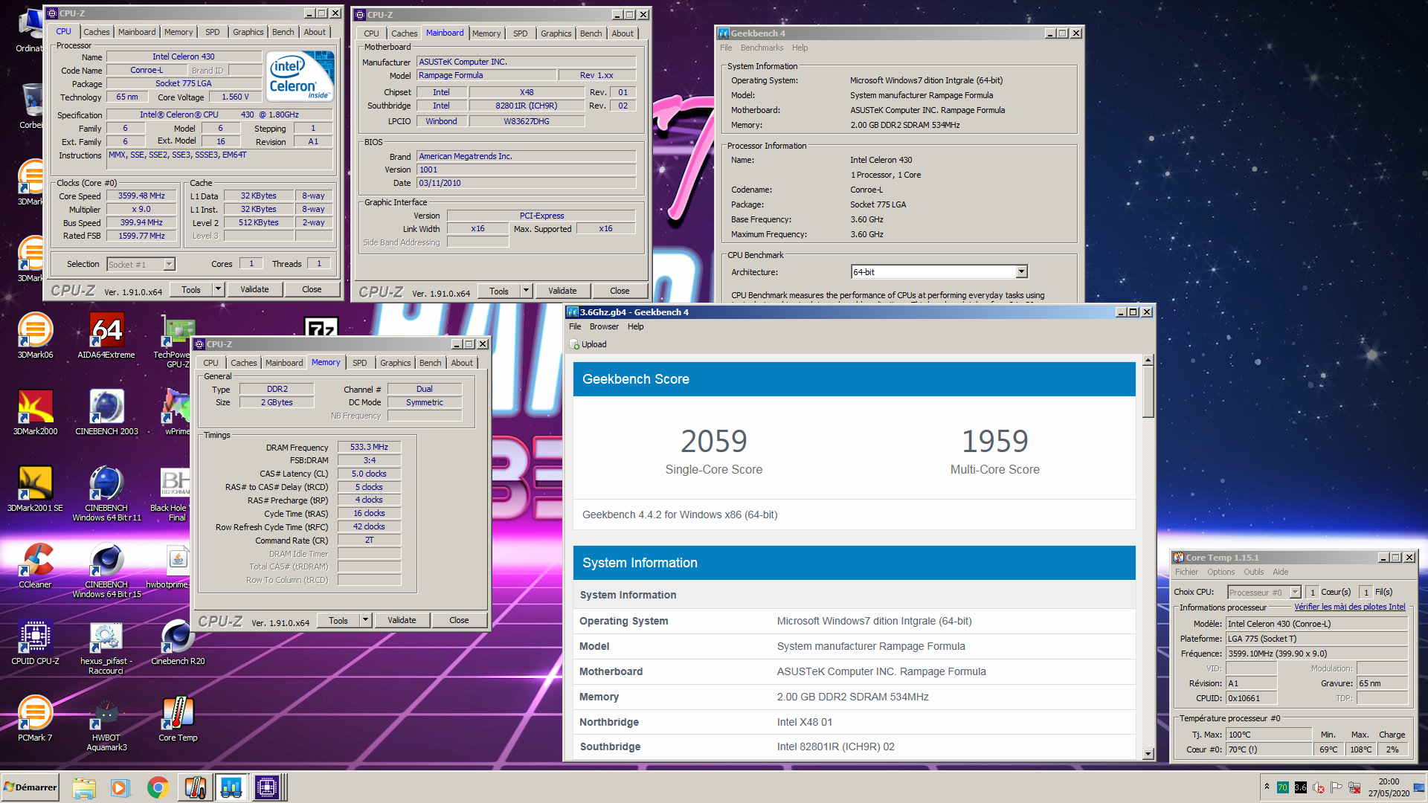This screenshot has height=803, width=1428.
Task: Click the Démarrer start button
Action: [x=30, y=787]
